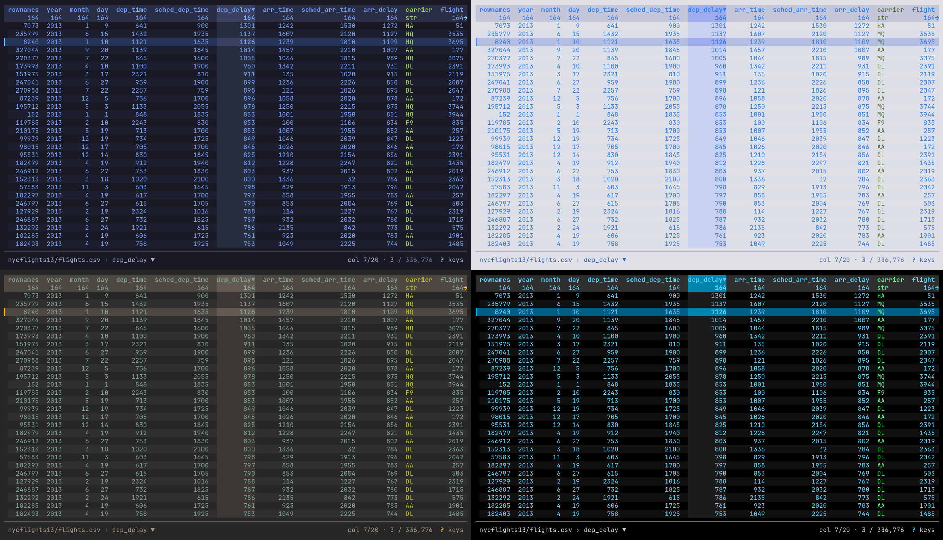Click nycflights13/flights.csv path in the brown-theme pane

54,530
